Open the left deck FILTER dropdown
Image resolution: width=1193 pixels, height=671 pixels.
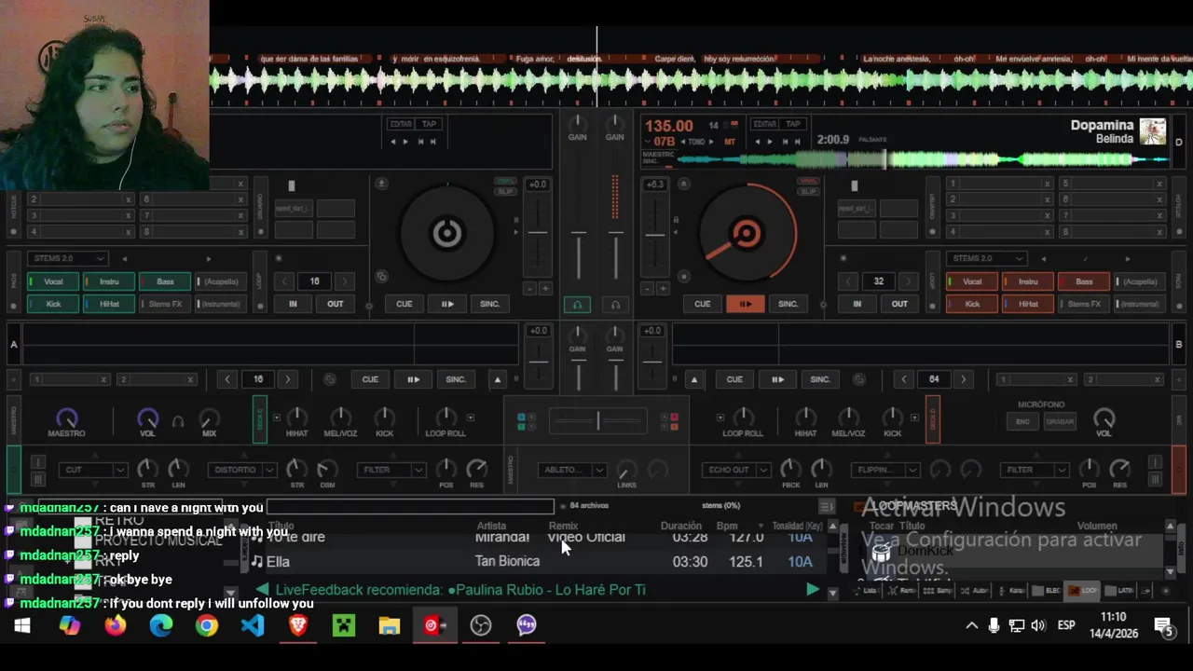pyautogui.click(x=391, y=470)
